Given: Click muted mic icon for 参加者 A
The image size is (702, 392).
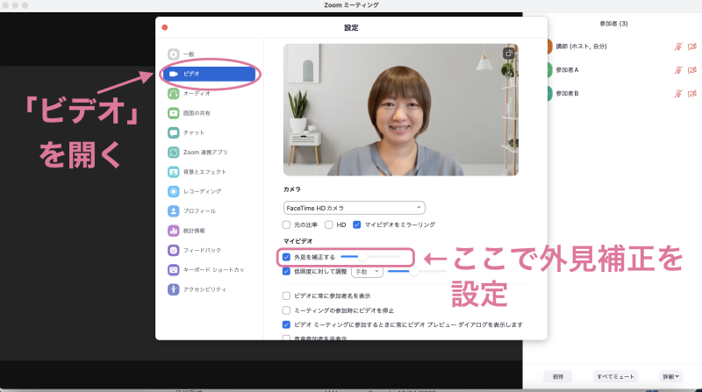Looking at the screenshot, I should tap(678, 70).
